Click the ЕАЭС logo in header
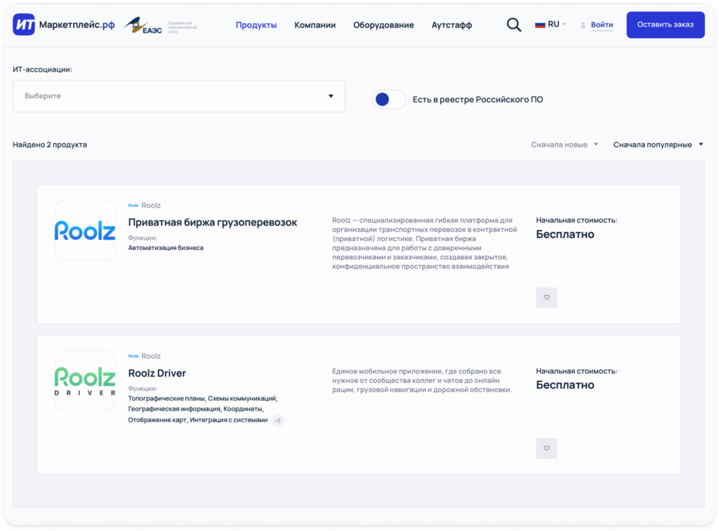 pos(160,25)
